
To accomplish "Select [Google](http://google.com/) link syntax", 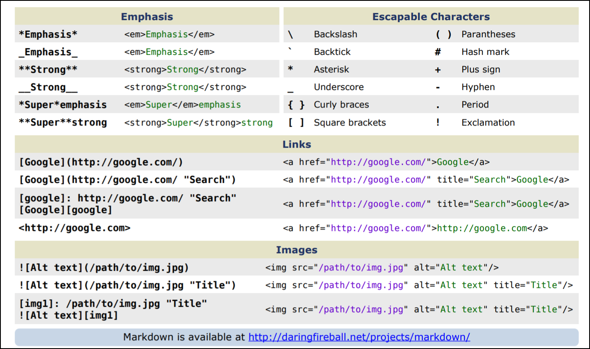I will pos(101,162).
